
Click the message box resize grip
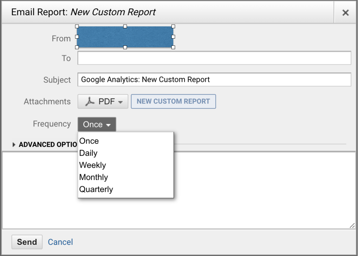point(352,226)
